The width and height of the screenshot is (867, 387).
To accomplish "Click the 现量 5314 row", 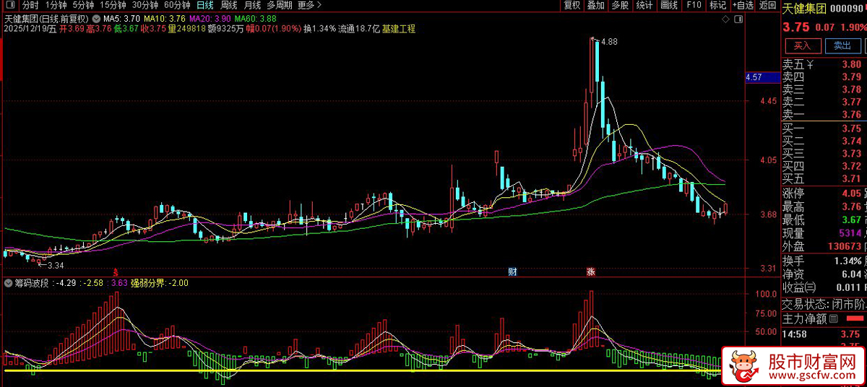I will point(823,233).
